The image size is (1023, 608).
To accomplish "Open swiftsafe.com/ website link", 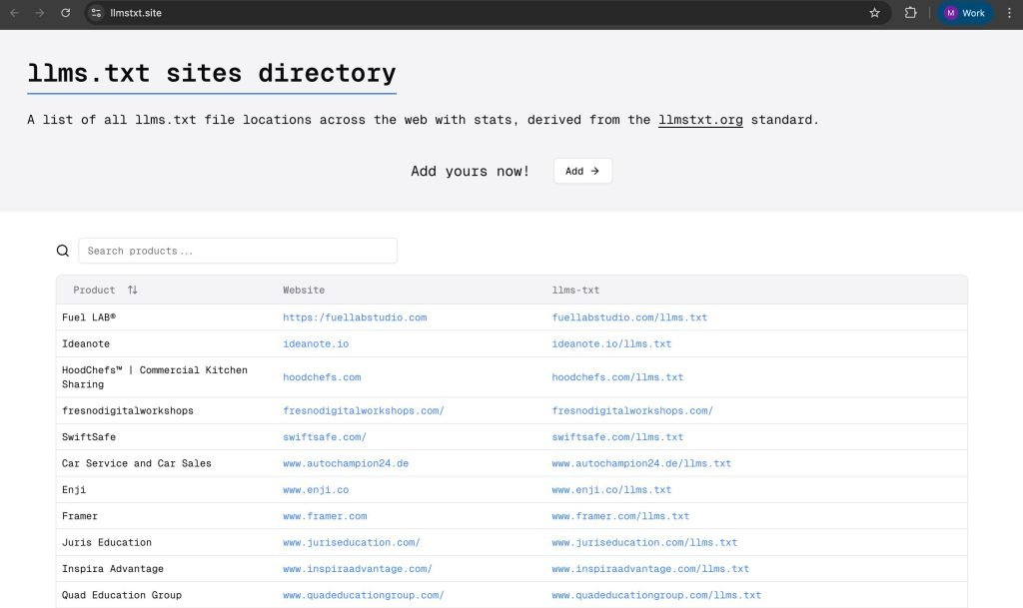I will [325, 437].
